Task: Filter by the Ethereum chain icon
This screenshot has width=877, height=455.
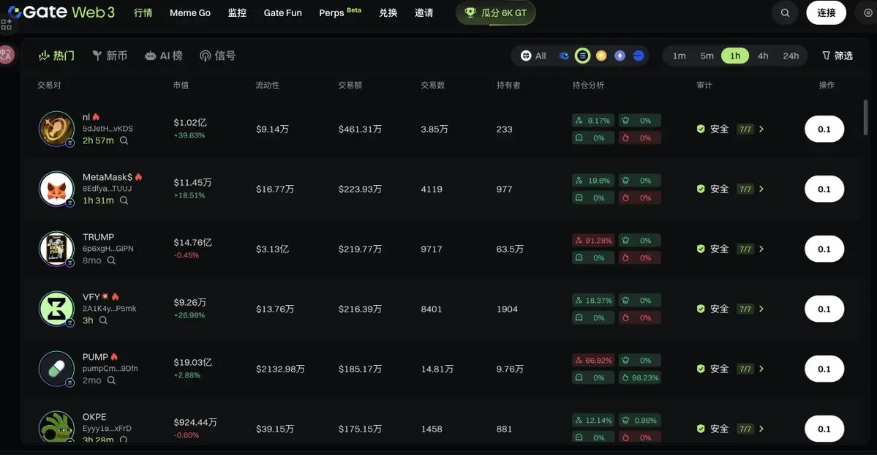Action: point(620,56)
